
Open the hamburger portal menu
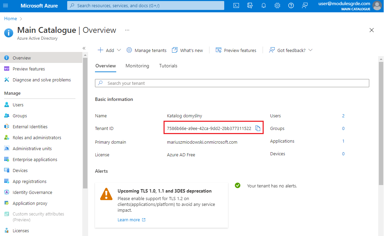click(x=5, y=5)
